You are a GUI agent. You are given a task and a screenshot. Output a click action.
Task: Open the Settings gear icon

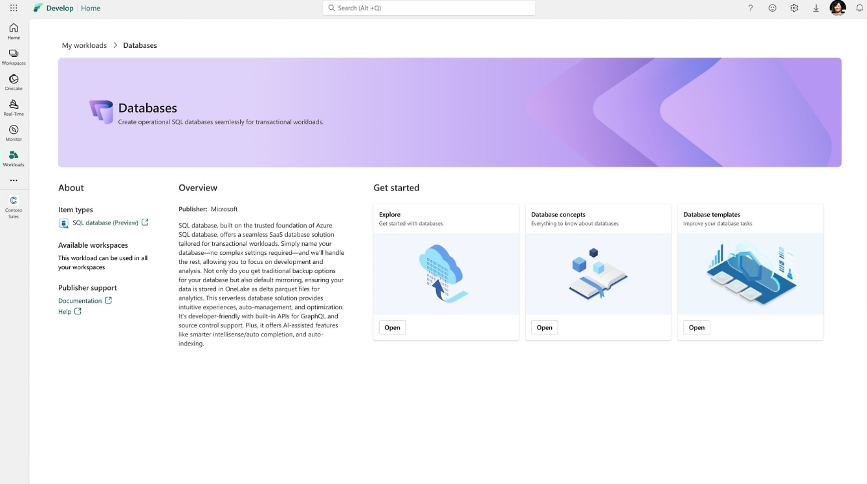click(794, 8)
